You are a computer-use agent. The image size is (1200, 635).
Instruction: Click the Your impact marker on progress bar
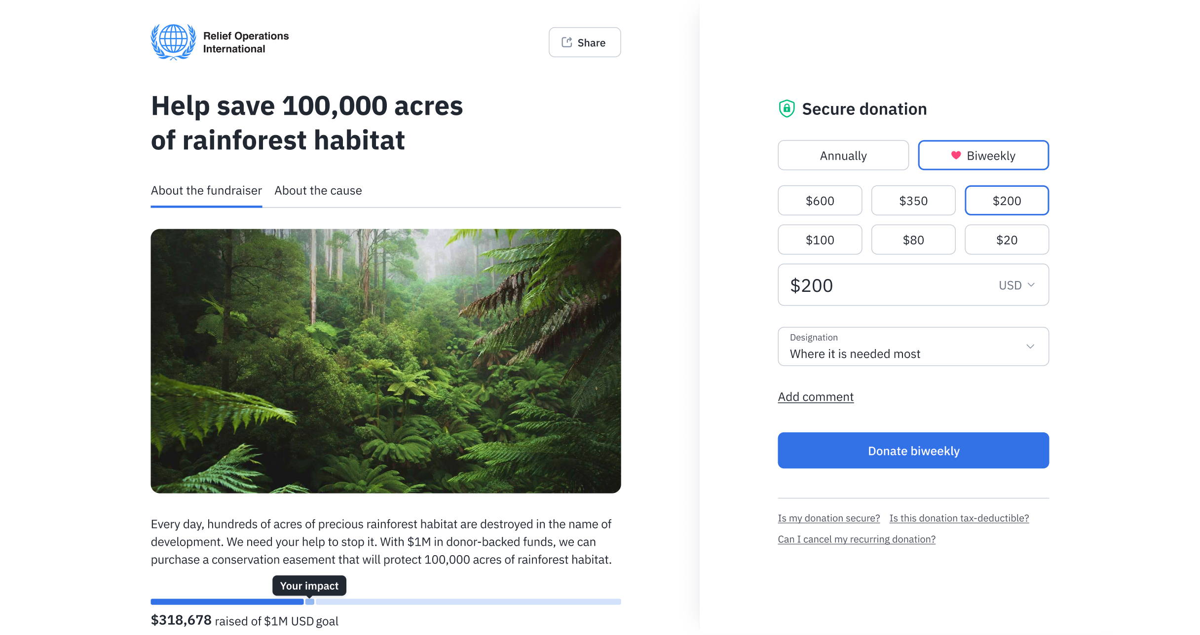pos(309,586)
